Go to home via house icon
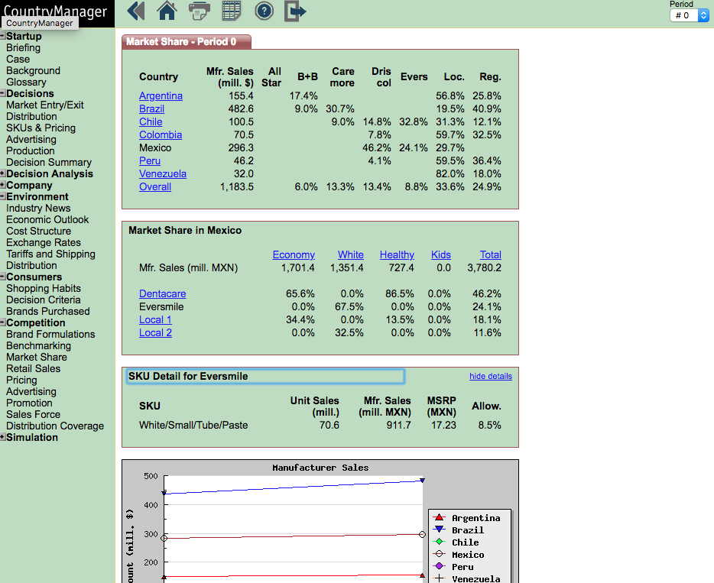Screen dimensions: 714x583 point(167,11)
